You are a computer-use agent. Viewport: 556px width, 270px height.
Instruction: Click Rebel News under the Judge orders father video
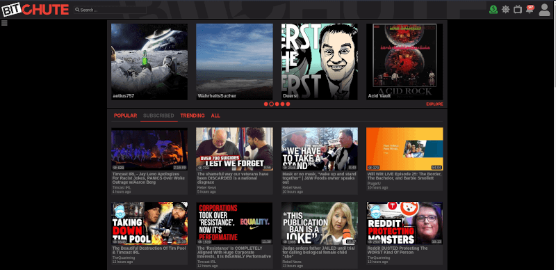[292, 262]
